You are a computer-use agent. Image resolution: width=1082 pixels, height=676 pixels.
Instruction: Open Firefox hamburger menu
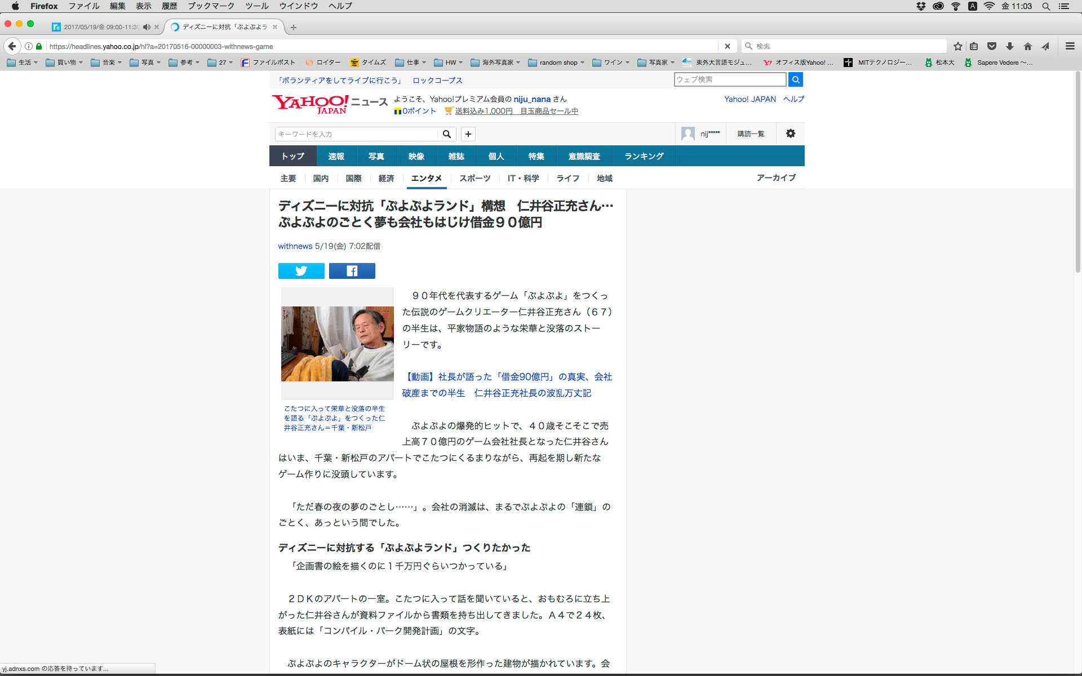(1070, 46)
